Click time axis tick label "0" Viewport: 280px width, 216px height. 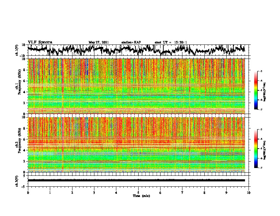point(28,193)
